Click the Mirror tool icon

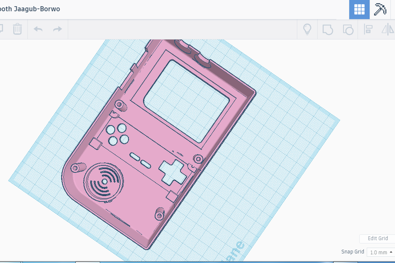pos(388,29)
